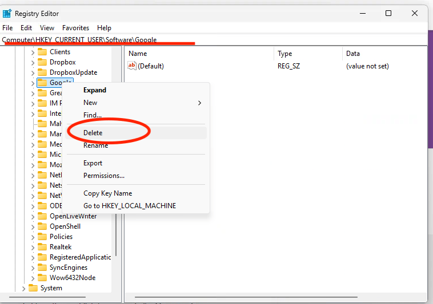Expand the DropboxUpdate key chevron

[x=33, y=73]
